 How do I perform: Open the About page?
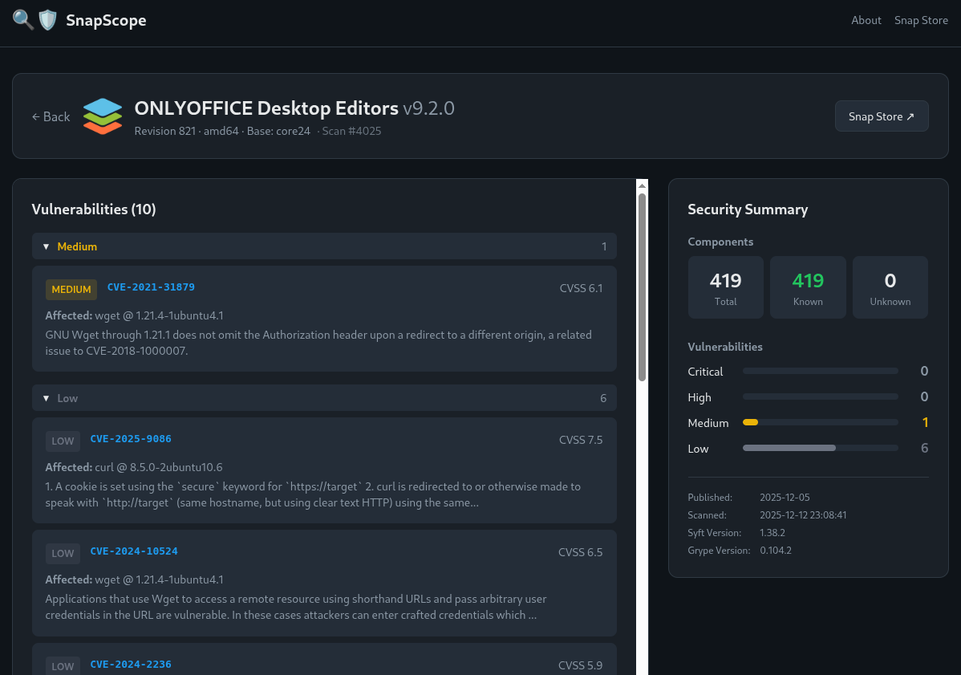coord(866,20)
